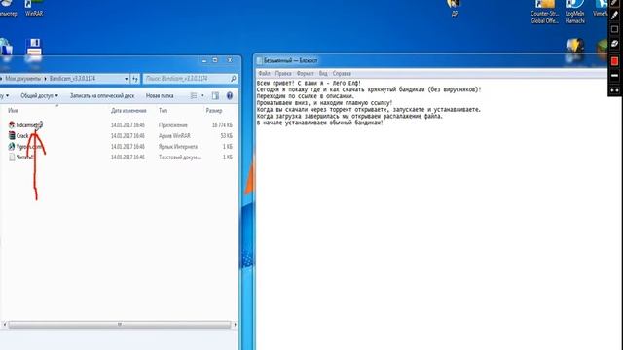Open the view options dropdown arrow
This screenshot has width=623, height=350.
tap(202, 95)
